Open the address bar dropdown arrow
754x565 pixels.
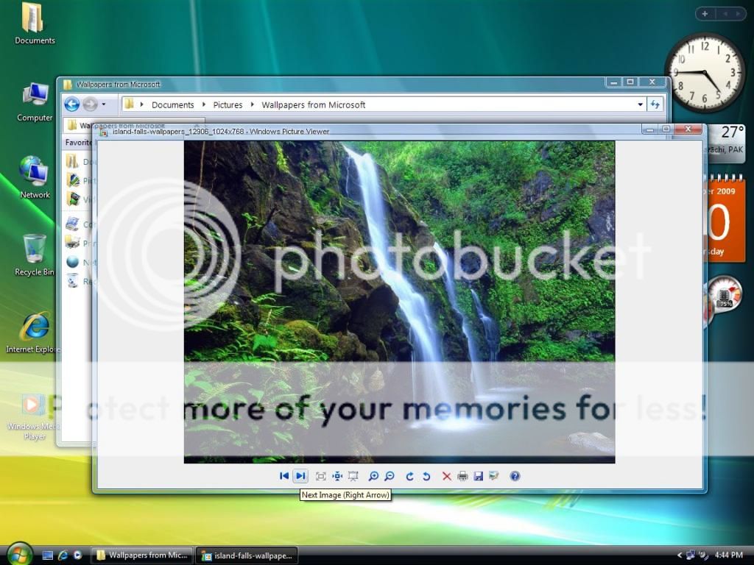pyautogui.click(x=640, y=104)
